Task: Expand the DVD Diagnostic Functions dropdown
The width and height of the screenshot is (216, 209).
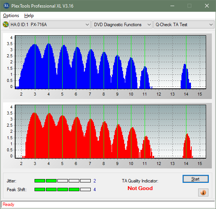Action: click(122, 25)
